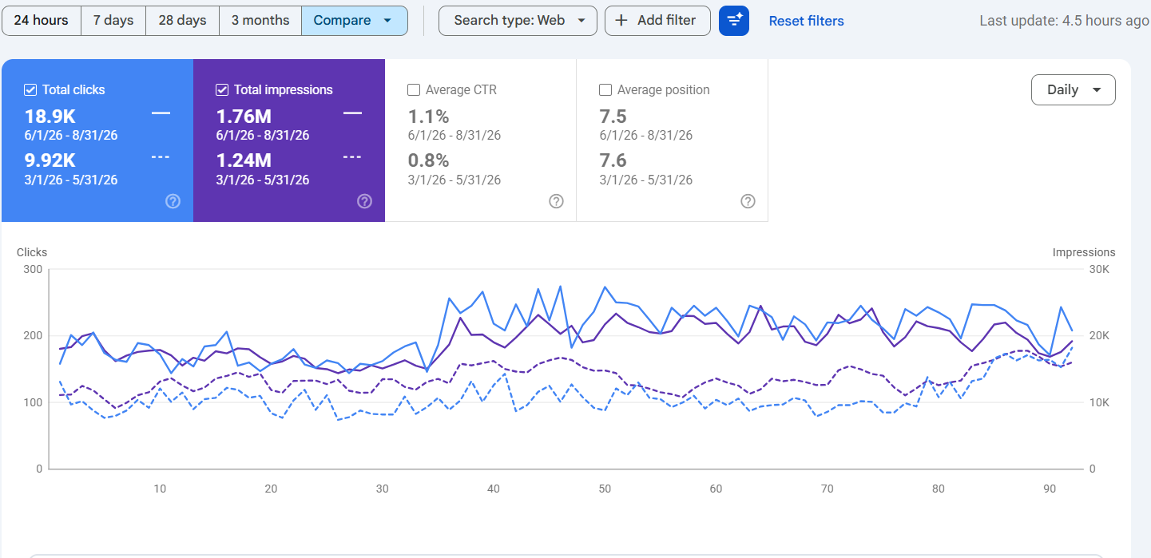The height and width of the screenshot is (558, 1151).
Task: Open the Search type: Web dropdown
Action: click(518, 21)
